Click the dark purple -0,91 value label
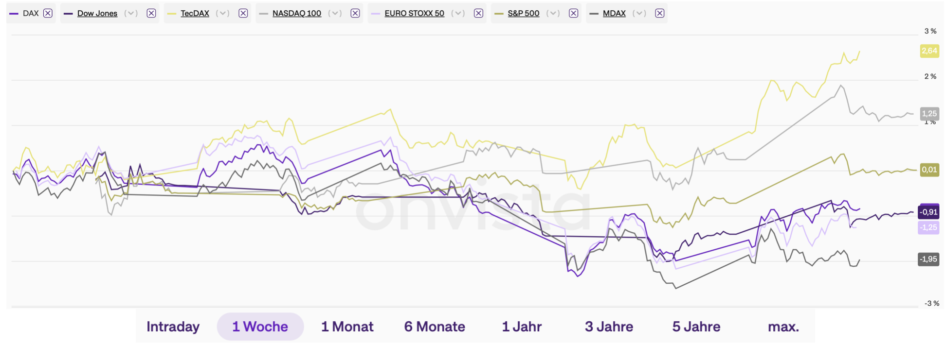The image size is (945, 345). (928, 212)
